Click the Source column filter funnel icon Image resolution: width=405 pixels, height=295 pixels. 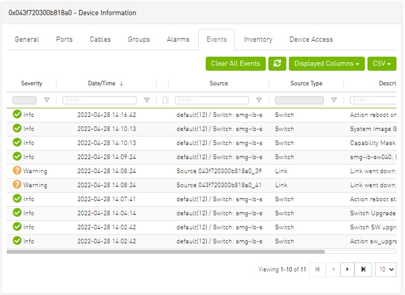(259, 100)
